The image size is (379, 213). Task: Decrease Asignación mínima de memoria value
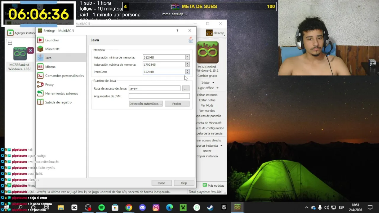(187, 59)
